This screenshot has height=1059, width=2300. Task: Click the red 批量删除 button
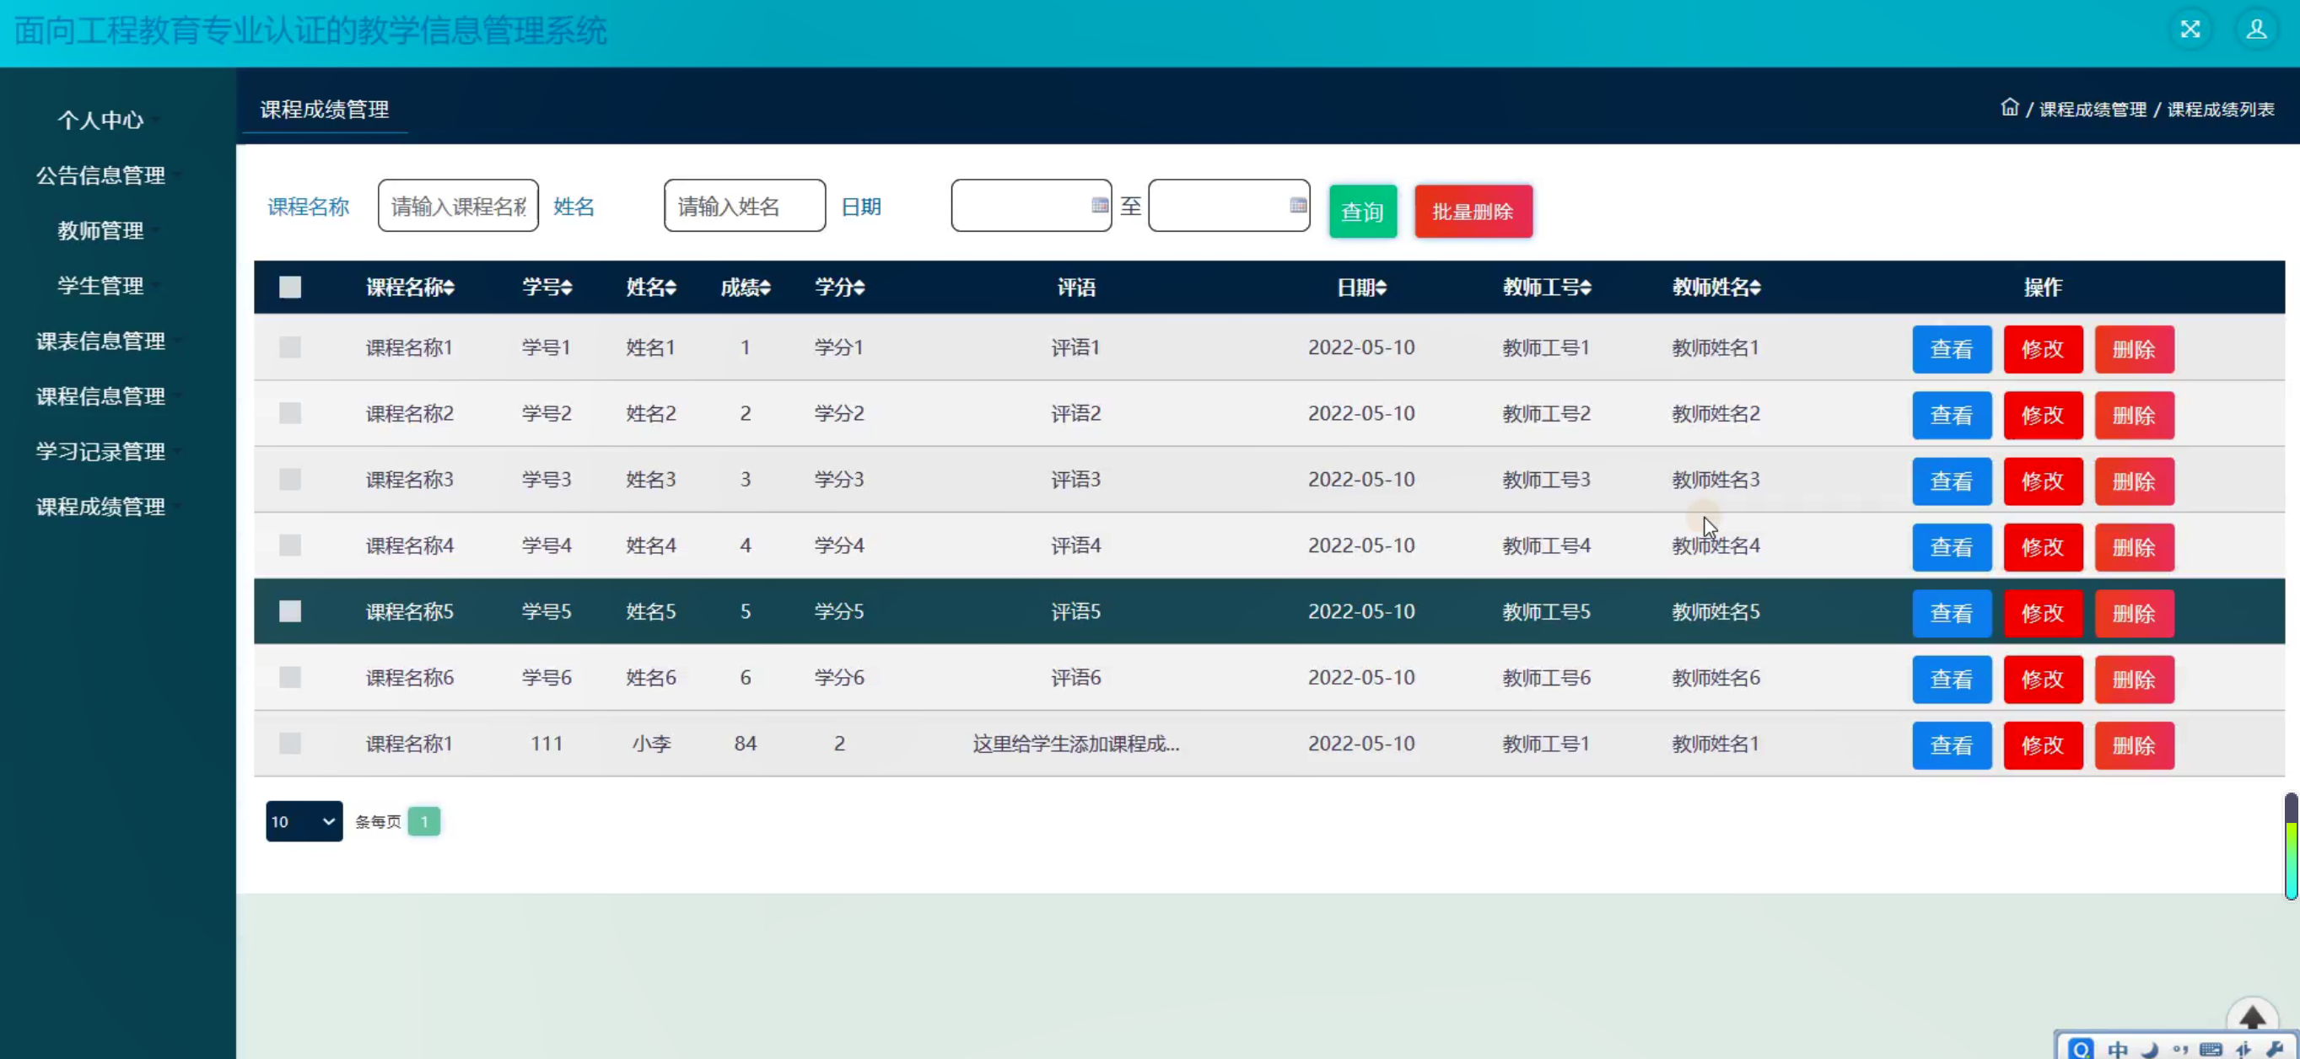pos(1473,212)
